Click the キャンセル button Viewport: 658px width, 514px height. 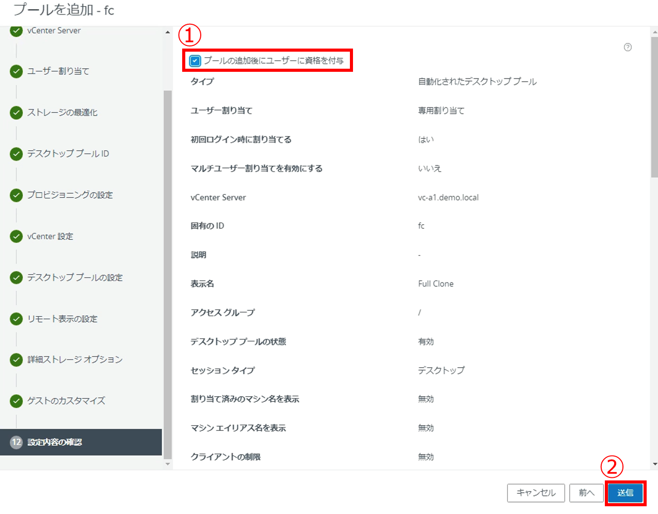(x=536, y=493)
